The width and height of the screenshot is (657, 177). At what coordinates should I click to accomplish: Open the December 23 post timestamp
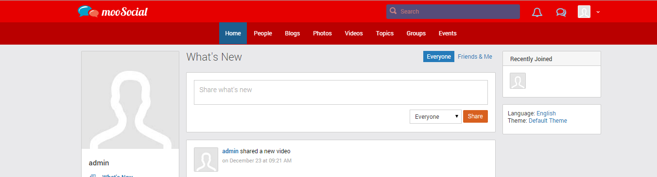[257, 161]
